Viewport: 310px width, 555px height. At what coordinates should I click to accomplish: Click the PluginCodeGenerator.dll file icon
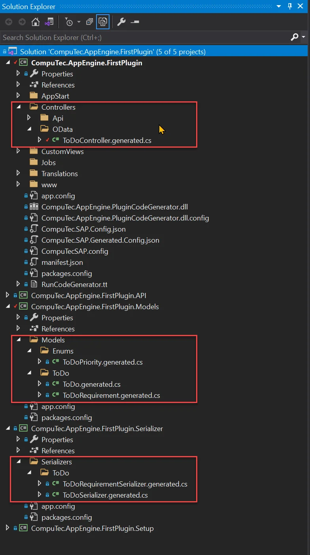[x=34, y=207]
